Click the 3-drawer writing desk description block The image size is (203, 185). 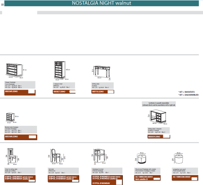[159, 130]
